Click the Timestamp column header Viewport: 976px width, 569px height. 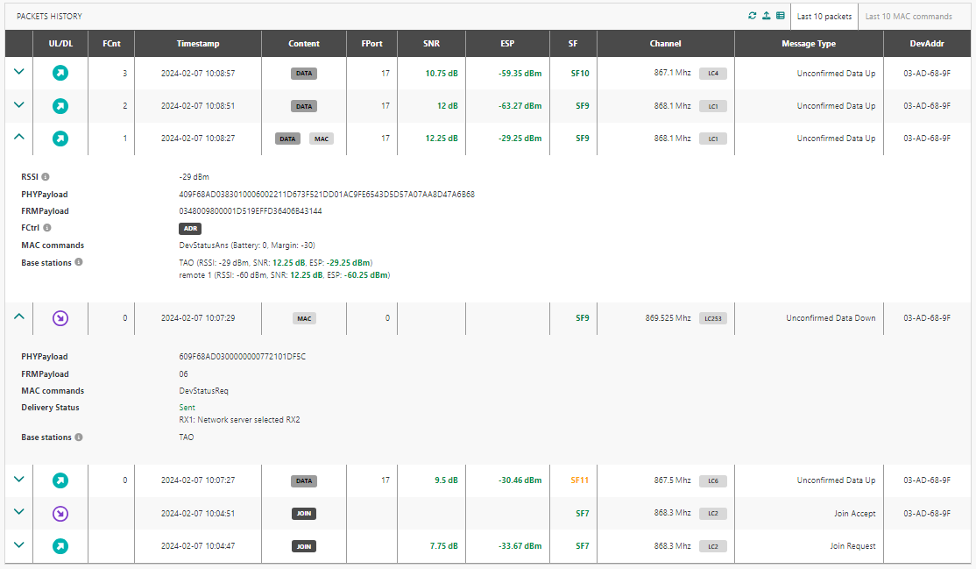tap(198, 44)
